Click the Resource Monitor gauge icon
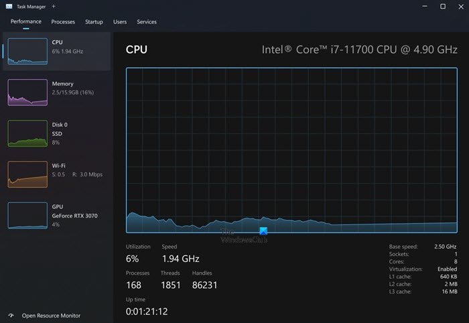Viewport: 469px width, 323px height. point(11,315)
